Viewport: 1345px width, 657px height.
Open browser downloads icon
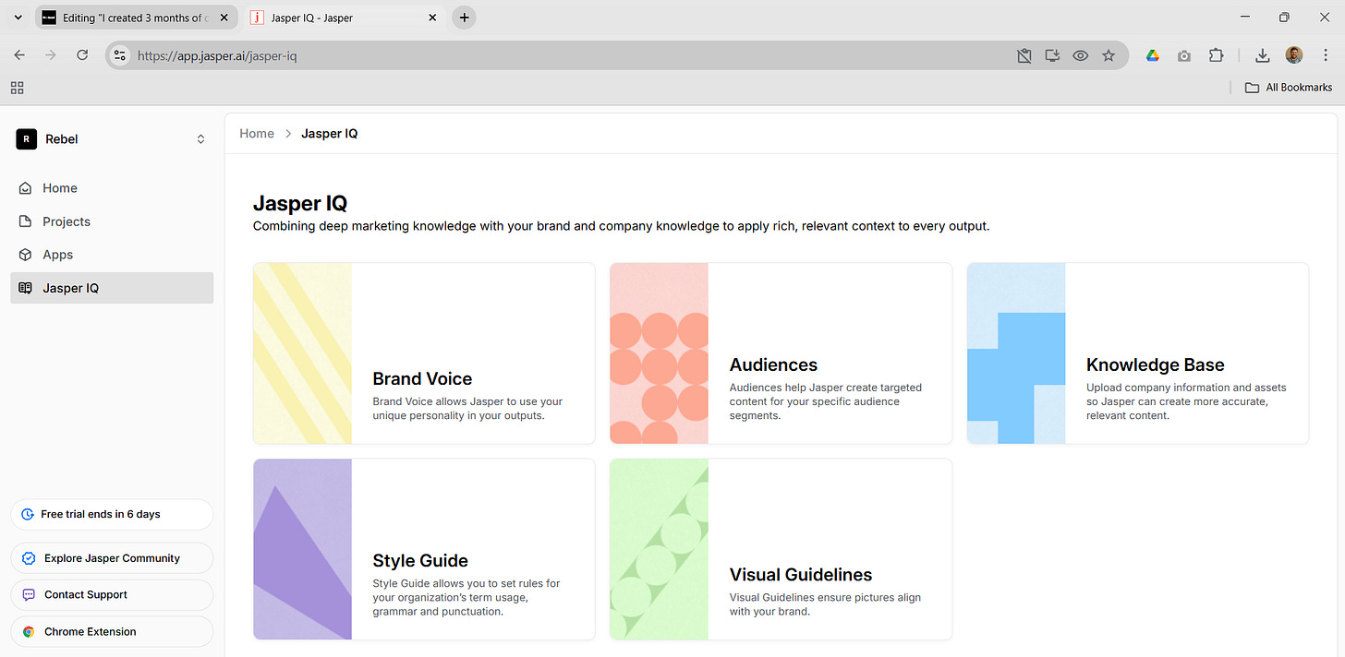(x=1262, y=55)
